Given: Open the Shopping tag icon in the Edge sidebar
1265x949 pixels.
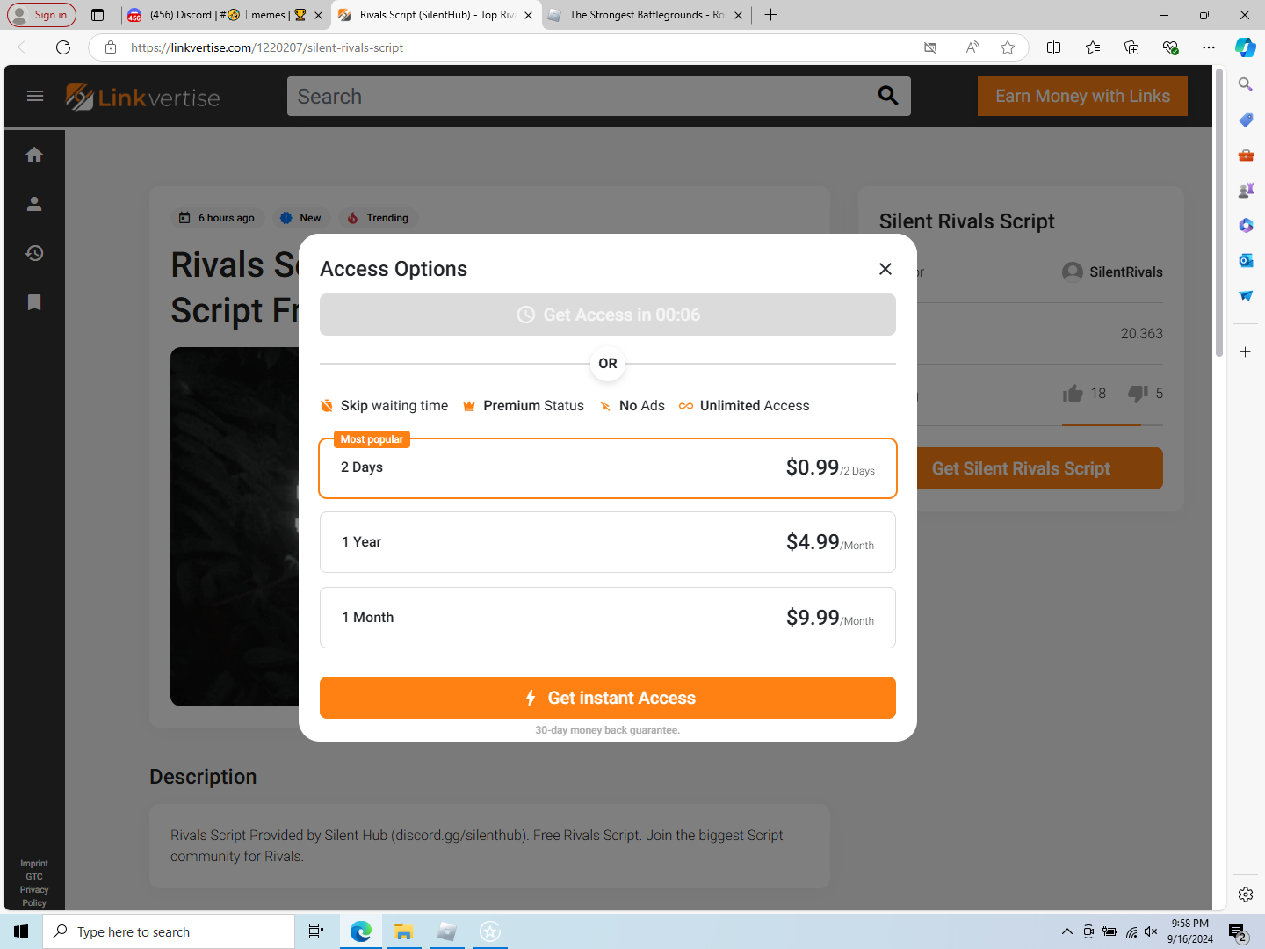Looking at the screenshot, I should point(1246,120).
